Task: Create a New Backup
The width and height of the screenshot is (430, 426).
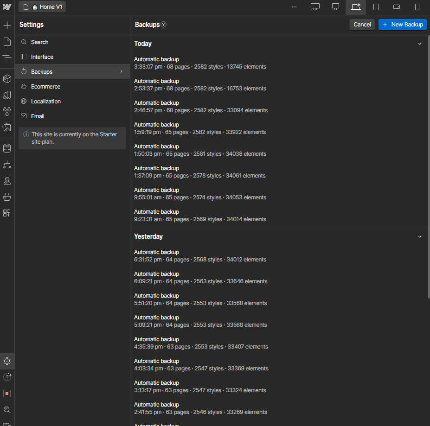Action: (x=402, y=24)
